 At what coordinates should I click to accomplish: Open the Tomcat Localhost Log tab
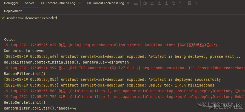click(108, 3)
